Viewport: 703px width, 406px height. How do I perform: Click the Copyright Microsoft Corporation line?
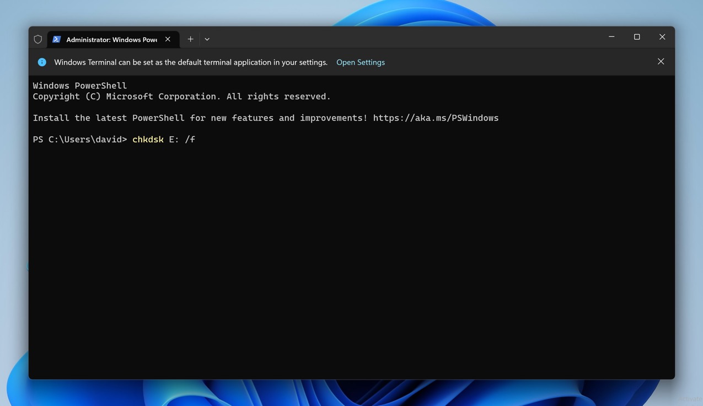click(181, 97)
